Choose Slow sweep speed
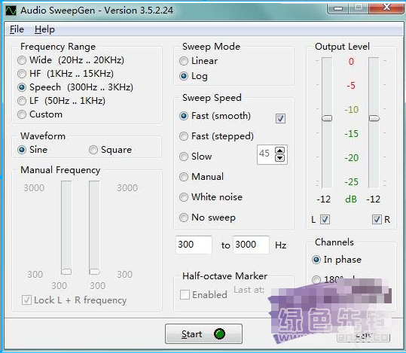This screenshot has height=353, width=406. (196, 157)
